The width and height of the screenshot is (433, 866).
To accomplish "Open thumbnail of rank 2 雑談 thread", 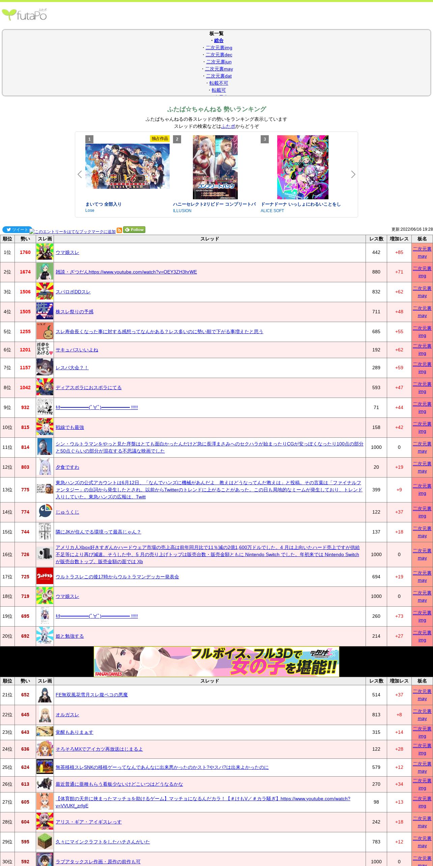I will coord(45,272).
